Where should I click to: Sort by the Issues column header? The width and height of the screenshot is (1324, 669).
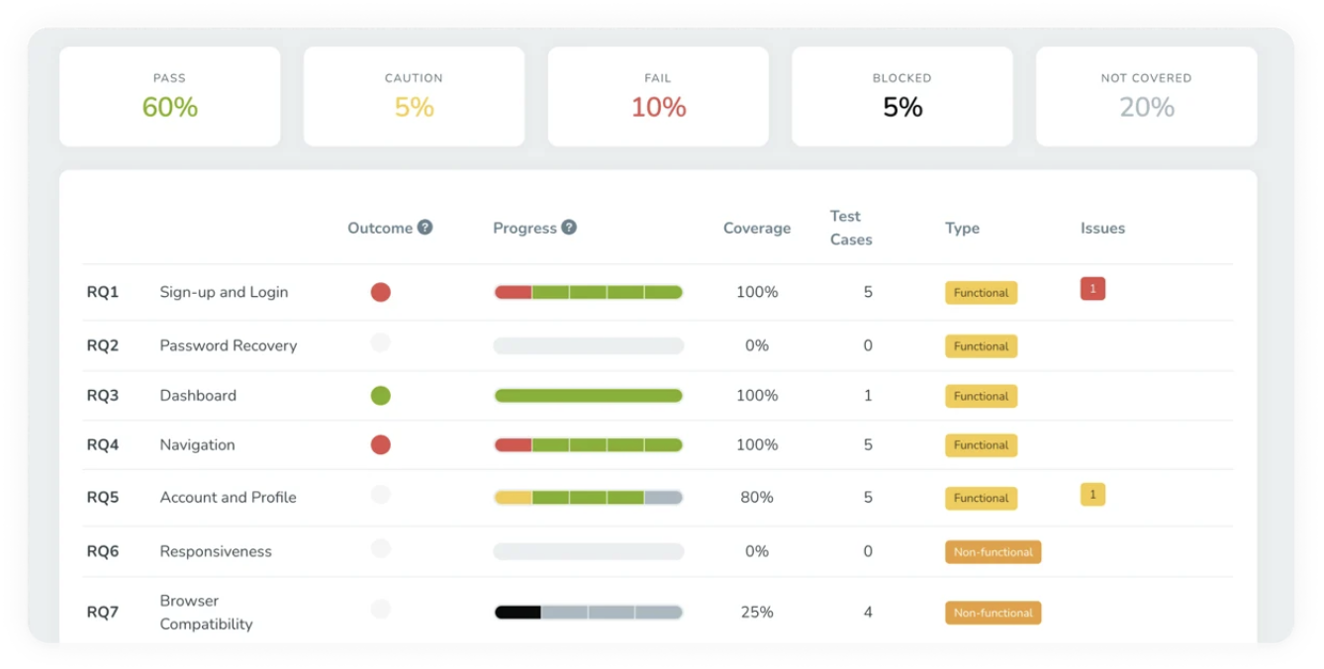pyautogui.click(x=1102, y=228)
